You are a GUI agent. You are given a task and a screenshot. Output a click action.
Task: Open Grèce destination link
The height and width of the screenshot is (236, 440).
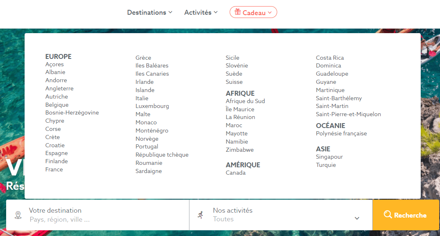pos(144,58)
